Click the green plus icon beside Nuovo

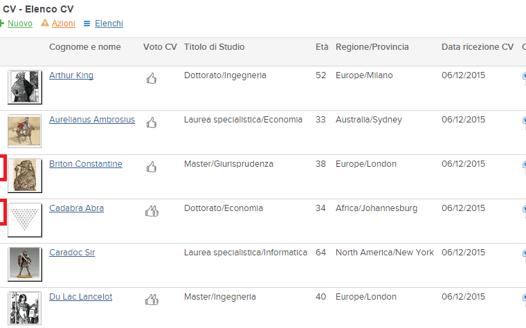(2, 24)
